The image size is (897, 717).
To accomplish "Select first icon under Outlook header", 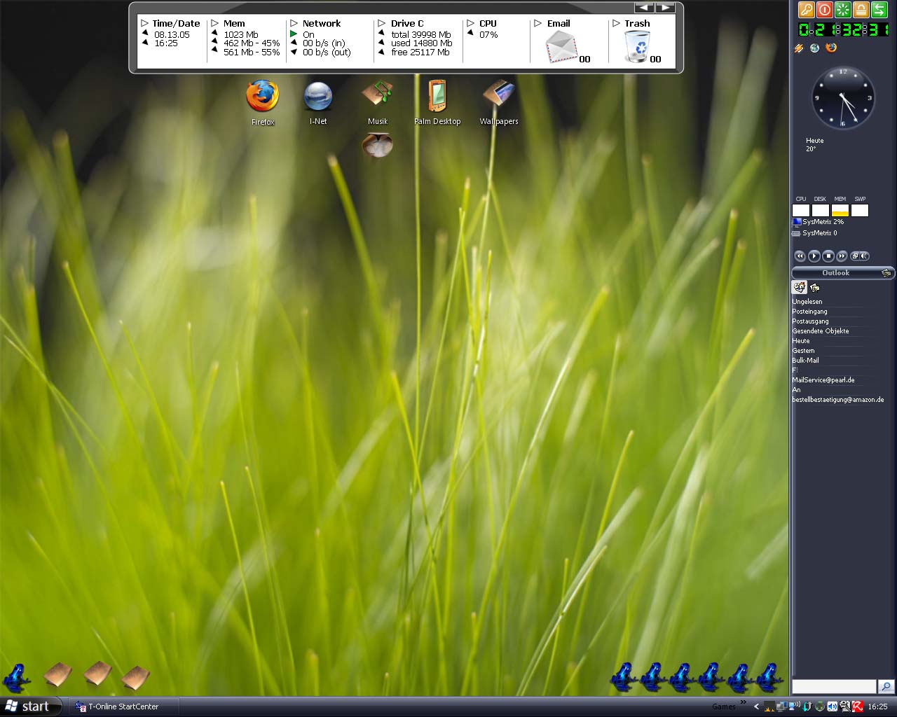I will [799, 287].
